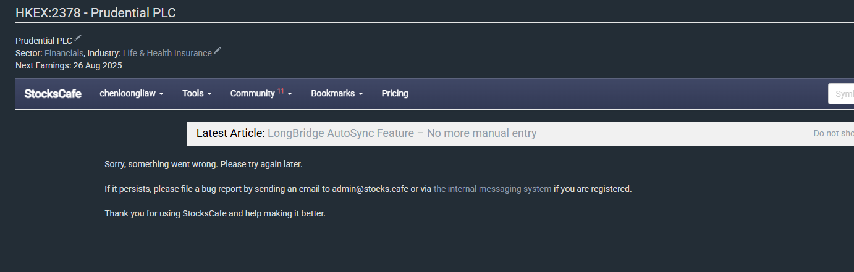Click the caret arrow beside Bookmarks
This screenshot has height=272, width=854.
coord(361,94)
